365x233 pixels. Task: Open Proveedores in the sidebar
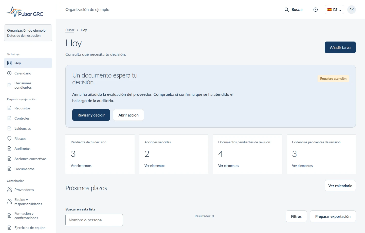coord(28,190)
